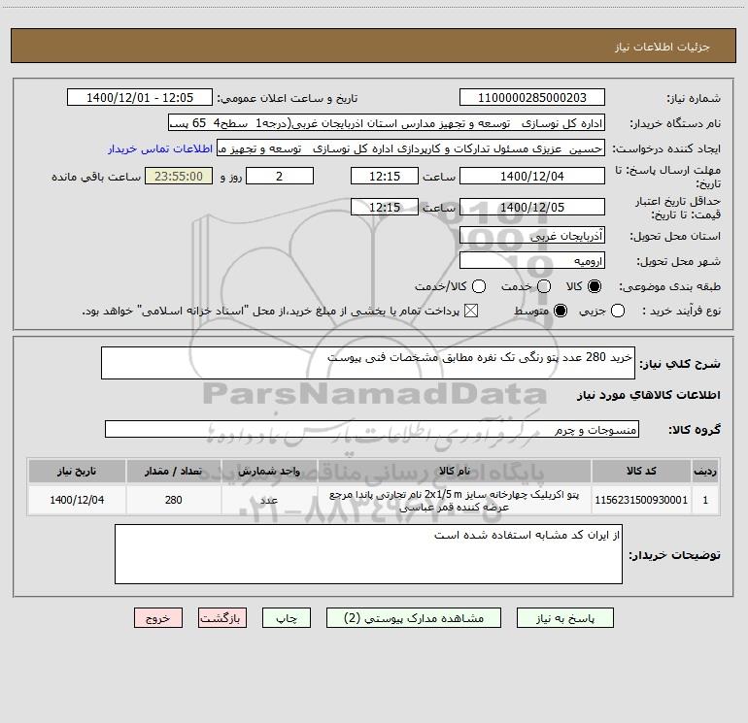Click the buyer organization name field
The height and width of the screenshot is (723, 748).
pyautogui.click(x=387, y=123)
